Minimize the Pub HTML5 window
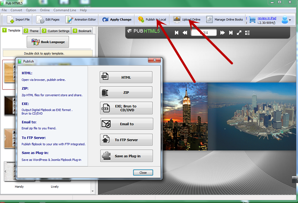This screenshot has width=298, height=203. point(272,2)
